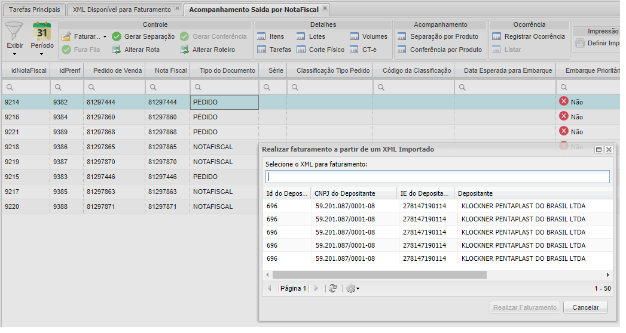Click the Cancelar button
Screen dimensions: 626x333
[585, 307]
